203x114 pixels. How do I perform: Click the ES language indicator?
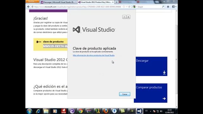click(147, 111)
